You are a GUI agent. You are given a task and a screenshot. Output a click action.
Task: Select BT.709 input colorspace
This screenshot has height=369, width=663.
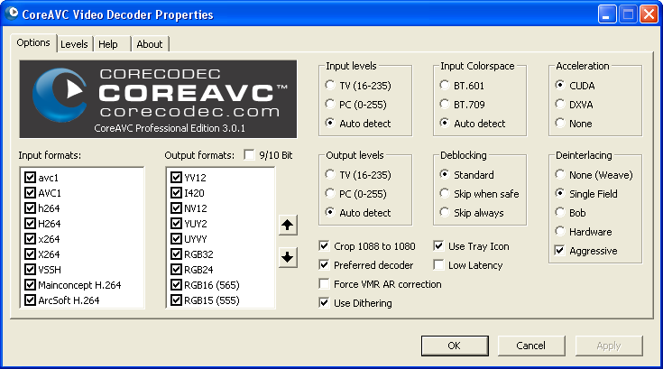(445, 105)
